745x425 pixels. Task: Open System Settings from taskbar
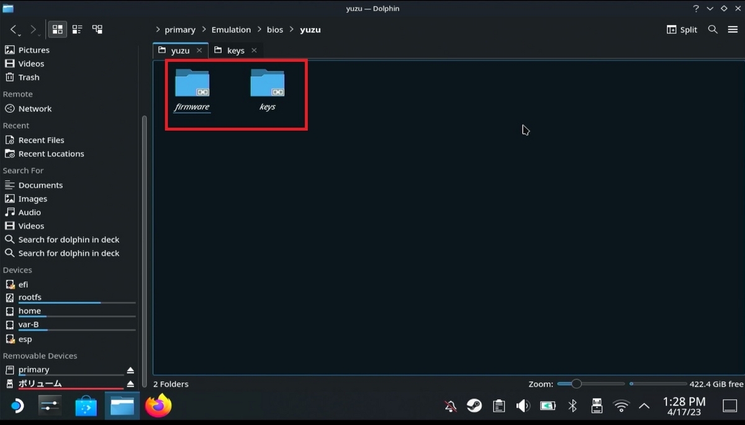pyautogui.click(x=50, y=406)
